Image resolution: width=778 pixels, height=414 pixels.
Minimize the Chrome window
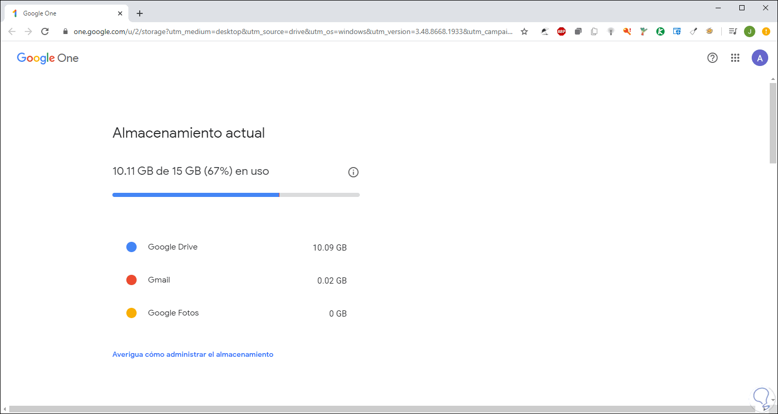coord(718,7)
